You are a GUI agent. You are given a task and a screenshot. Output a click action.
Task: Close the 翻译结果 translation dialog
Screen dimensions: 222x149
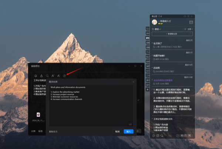tap(133, 81)
